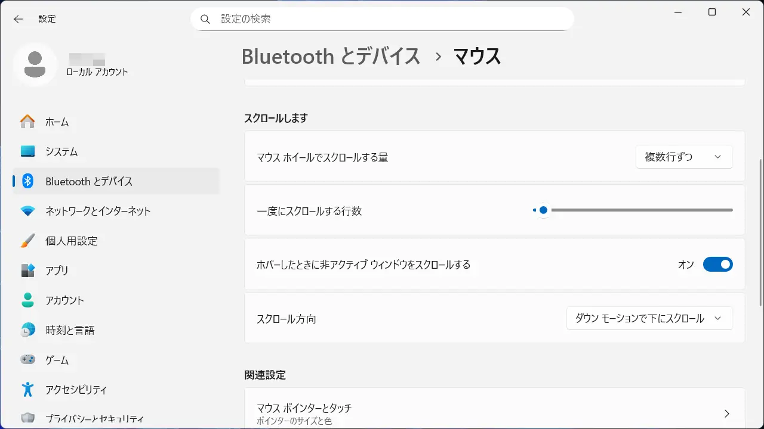The image size is (764, 429).
Task: Click the lines-to-scroll slider track
Action: coord(639,210)
